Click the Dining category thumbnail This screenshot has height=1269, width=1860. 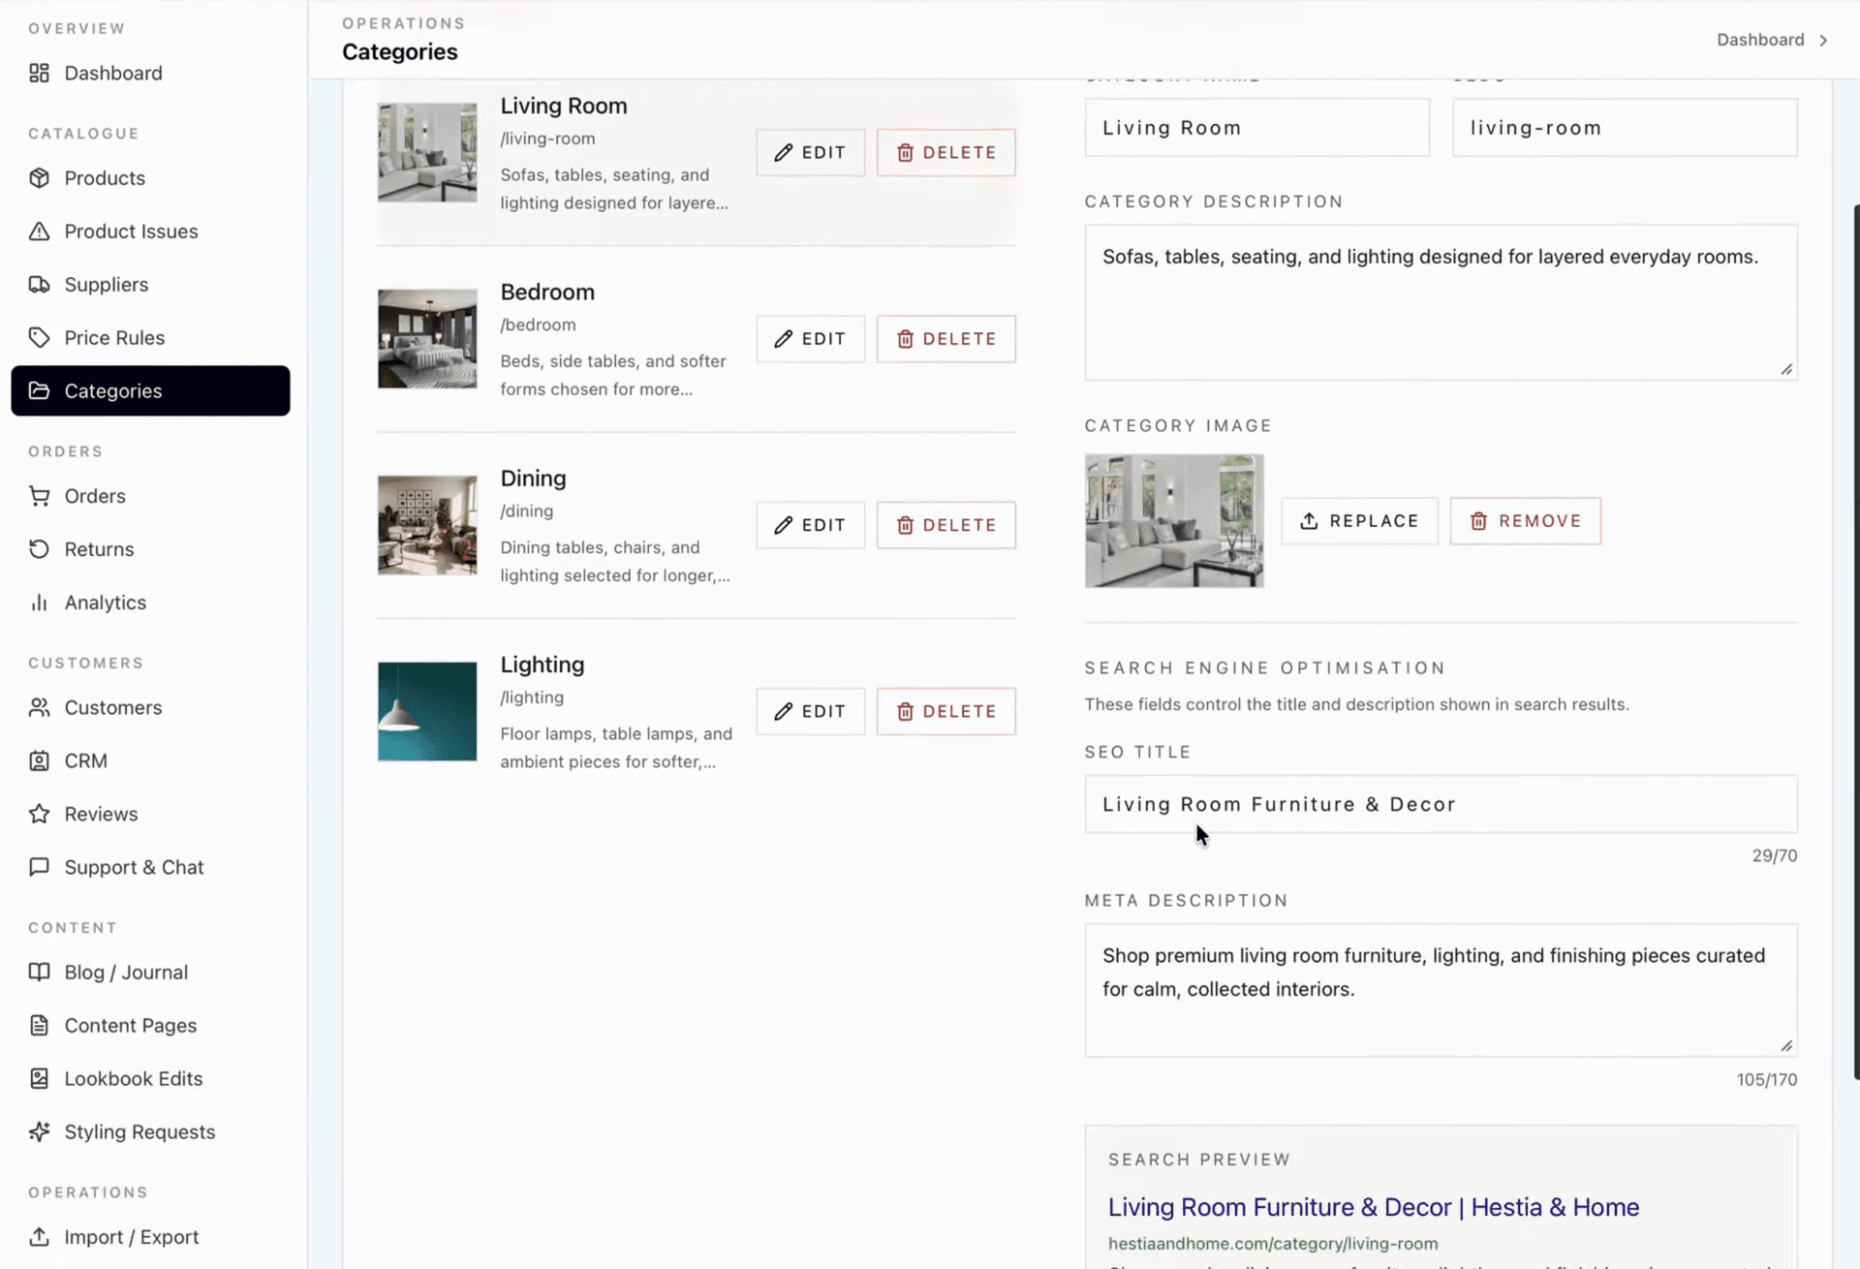(x=427, y=525)
